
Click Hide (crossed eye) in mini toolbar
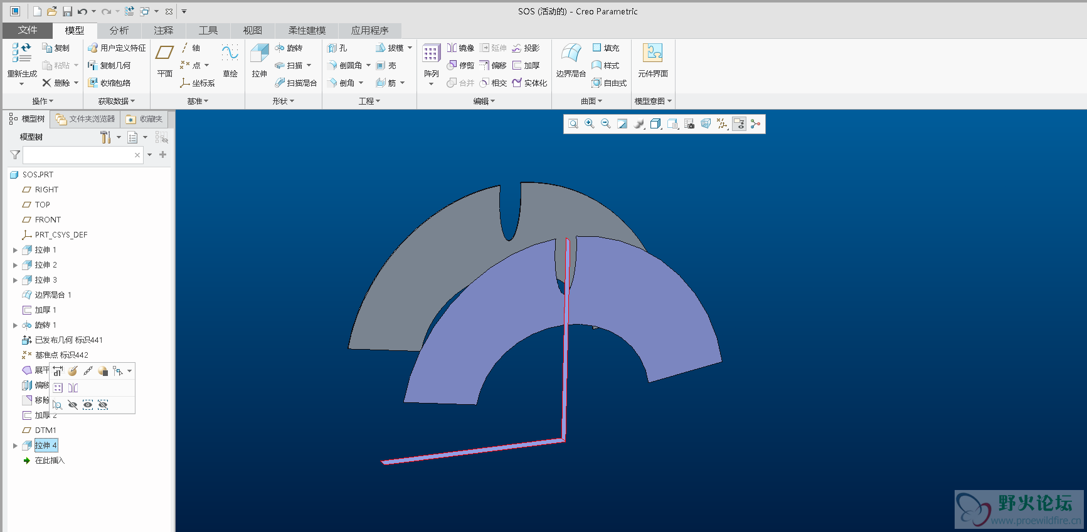pos(73,405)
